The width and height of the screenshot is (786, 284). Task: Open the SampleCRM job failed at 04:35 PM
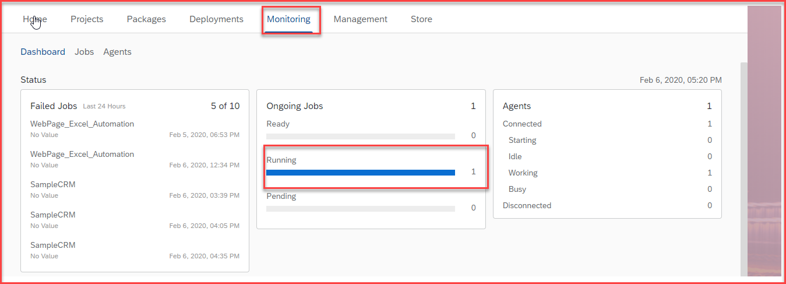tap(52, 246)
